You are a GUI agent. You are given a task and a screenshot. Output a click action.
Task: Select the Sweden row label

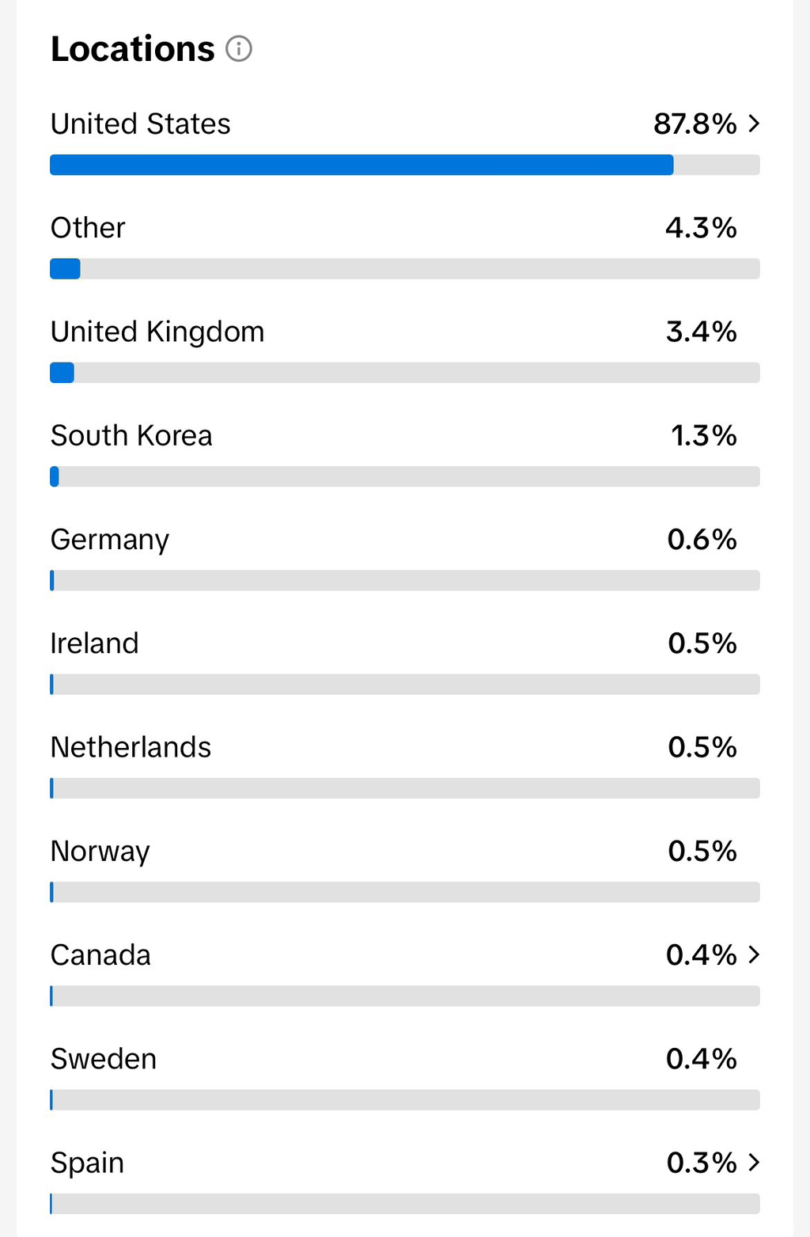104,1059
